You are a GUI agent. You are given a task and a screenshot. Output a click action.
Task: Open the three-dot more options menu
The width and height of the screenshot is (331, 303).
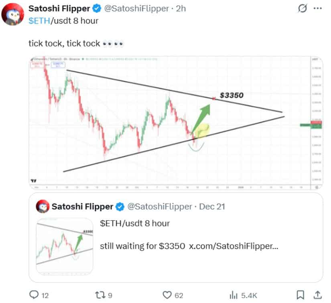pos(317,8)
